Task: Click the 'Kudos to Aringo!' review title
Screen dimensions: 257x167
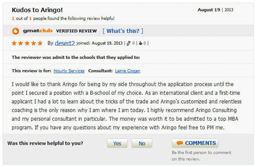Action: [x=37, y=10]
